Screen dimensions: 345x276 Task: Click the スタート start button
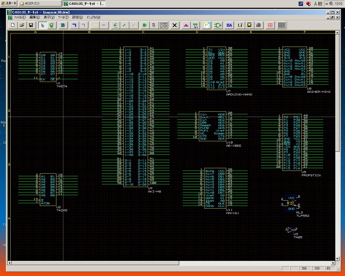[x=9, y=4]
